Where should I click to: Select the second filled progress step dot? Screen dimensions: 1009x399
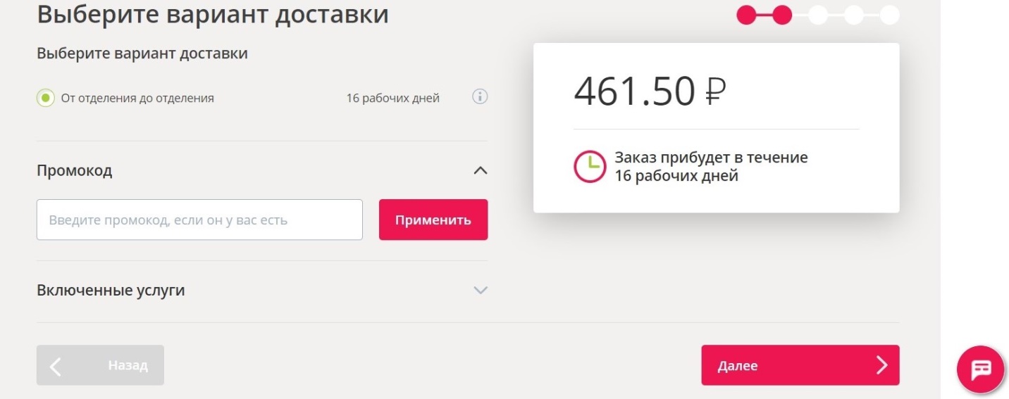[x=782, y=15]
